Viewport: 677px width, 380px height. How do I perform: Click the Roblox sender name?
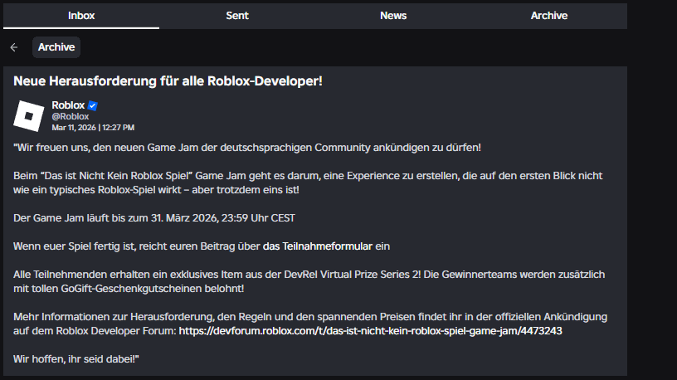pos(68,105)
